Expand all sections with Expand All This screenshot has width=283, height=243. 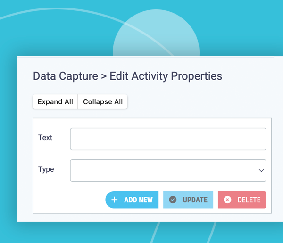click(55, 101)
